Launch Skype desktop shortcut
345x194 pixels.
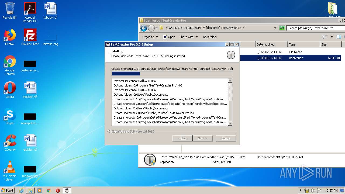10,116
